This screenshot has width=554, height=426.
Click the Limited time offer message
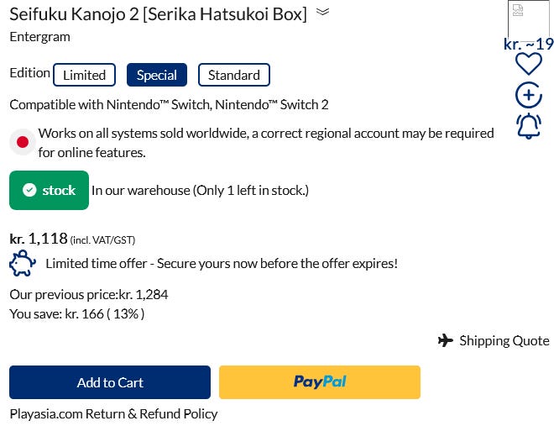(x=221, y=264)
